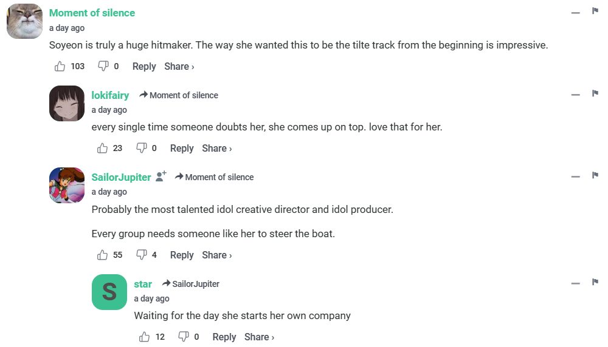Reply to SailorJupiter's comment

tap(182, 255)
